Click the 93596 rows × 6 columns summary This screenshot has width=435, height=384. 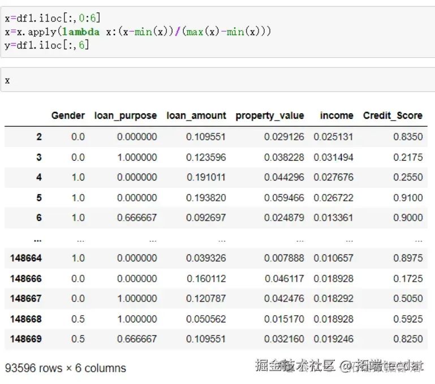tap(66, 368)
